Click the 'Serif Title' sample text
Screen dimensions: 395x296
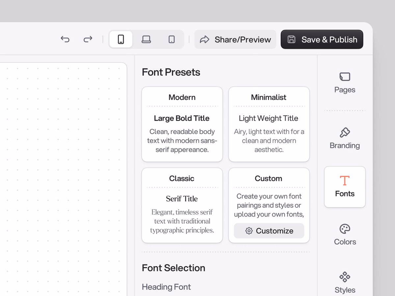tap(182, 199)
